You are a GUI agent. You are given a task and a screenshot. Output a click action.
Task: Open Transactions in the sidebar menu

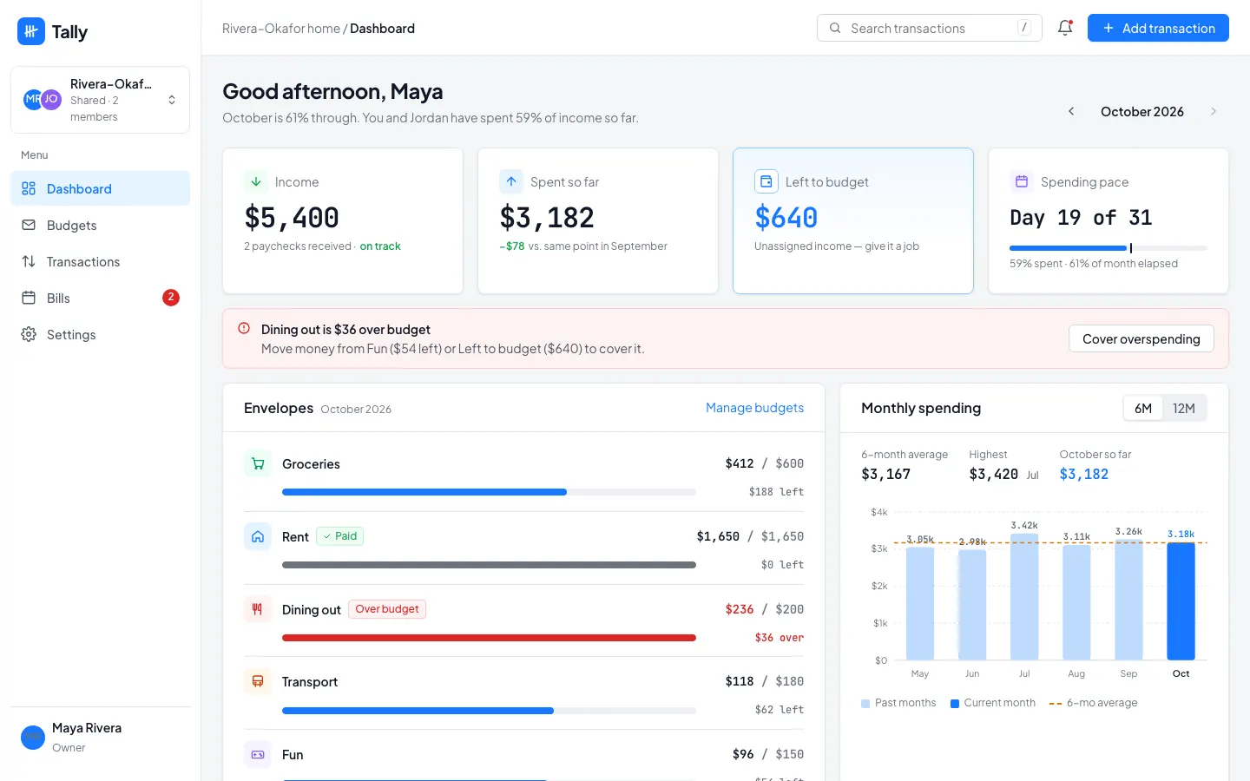click(100, 261)
